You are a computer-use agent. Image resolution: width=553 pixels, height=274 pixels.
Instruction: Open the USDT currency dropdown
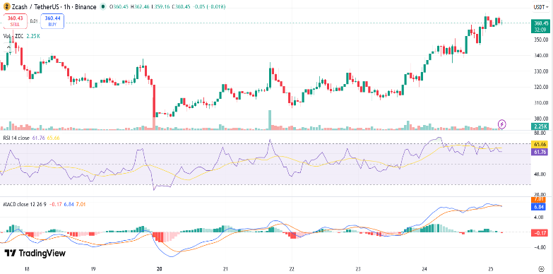(542, 6)
